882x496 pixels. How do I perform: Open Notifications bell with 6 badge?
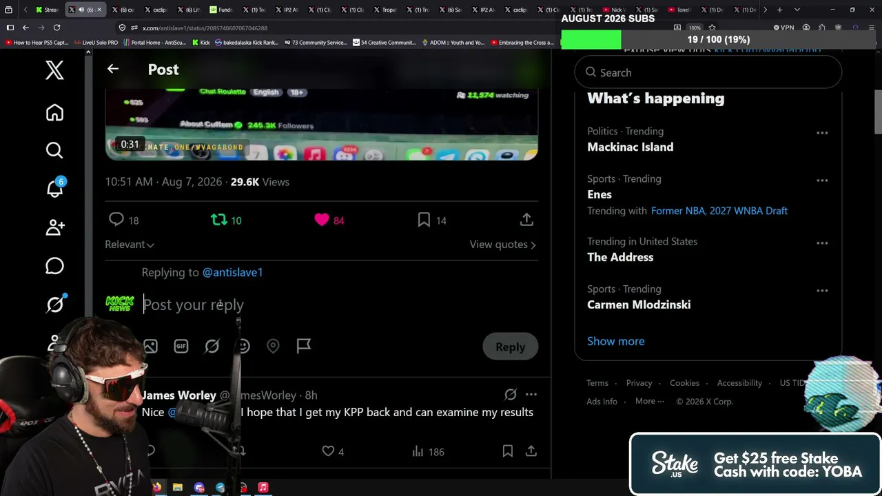54,188
